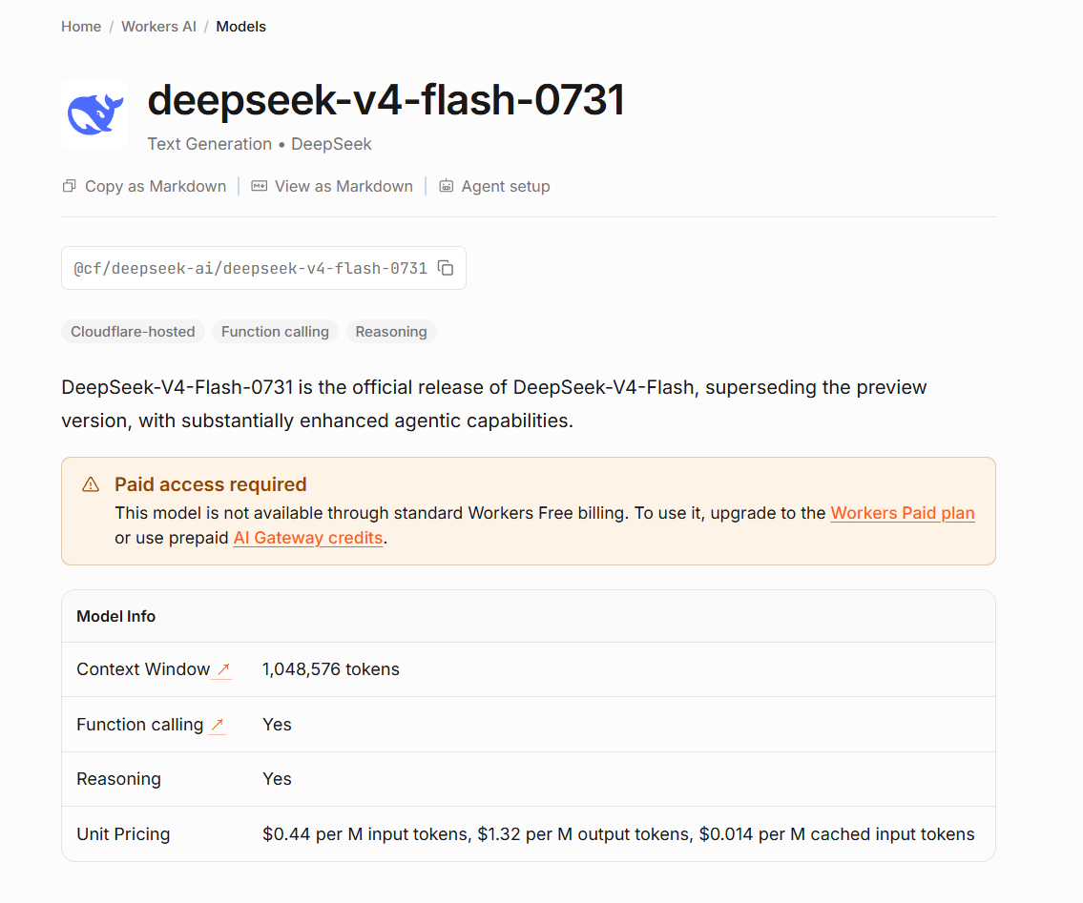Select the Reasoning tag
The image size is (1083, 903).
[x=391, y=332]
